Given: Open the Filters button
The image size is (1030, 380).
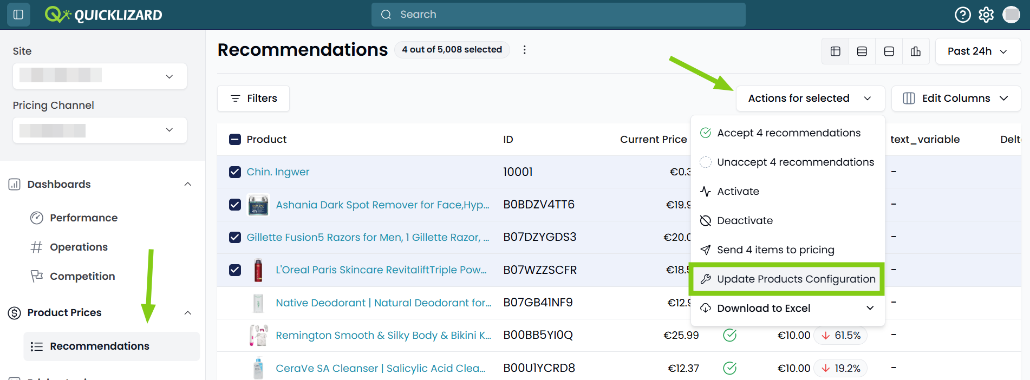Looking at the screenshot, I should (x=253, y=99).
